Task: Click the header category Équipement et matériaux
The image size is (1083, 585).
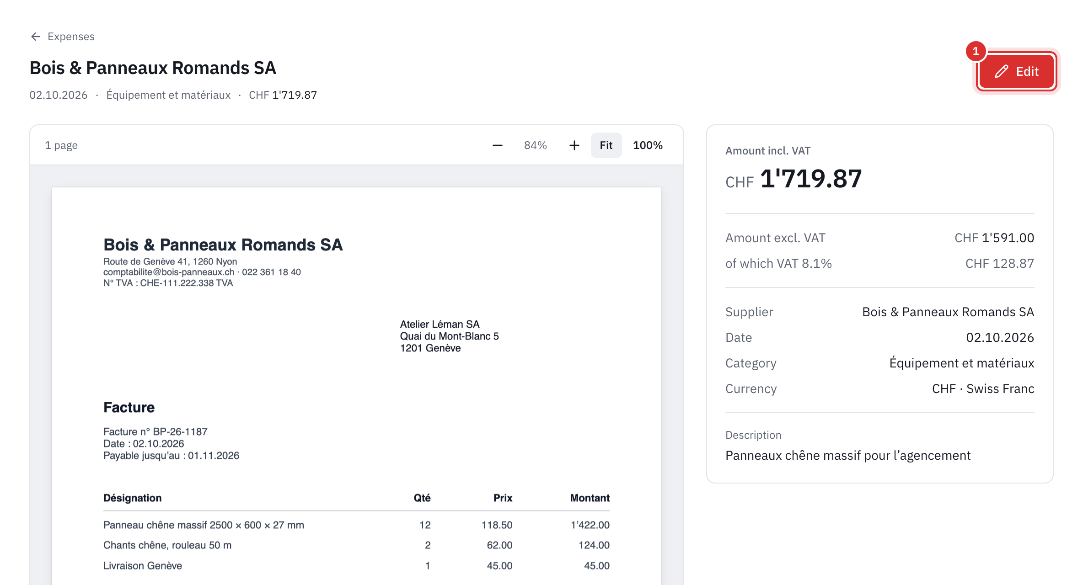Action: click(x=168, y=95)
